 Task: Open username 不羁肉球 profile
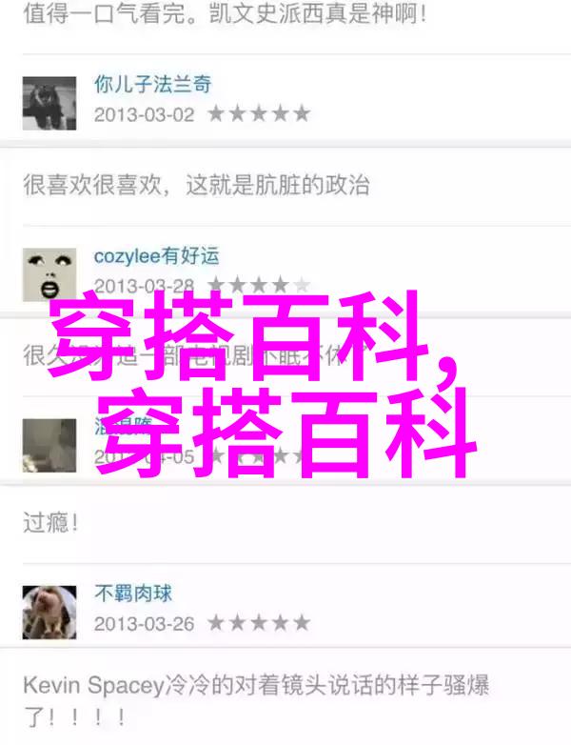[x=133, y=594]
